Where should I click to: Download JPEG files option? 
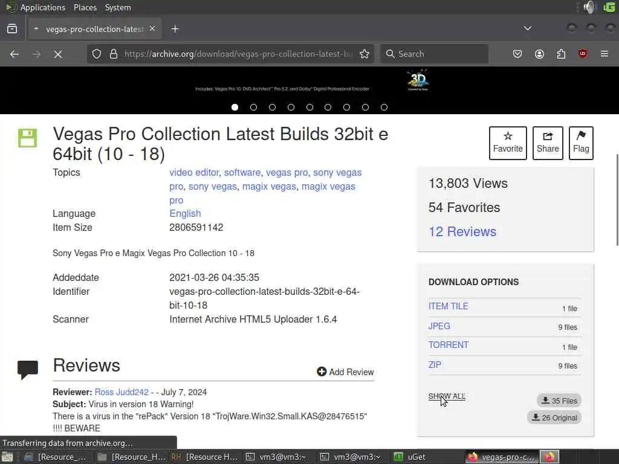point(439,326)
